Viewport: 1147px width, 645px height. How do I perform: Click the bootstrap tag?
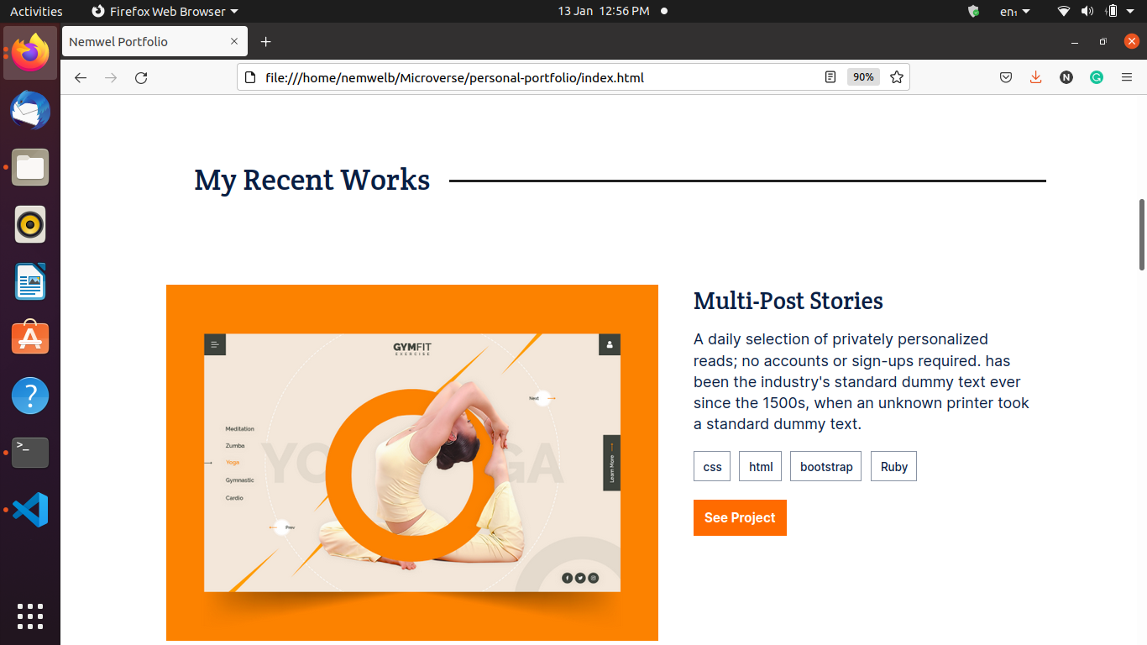[826, 466]
